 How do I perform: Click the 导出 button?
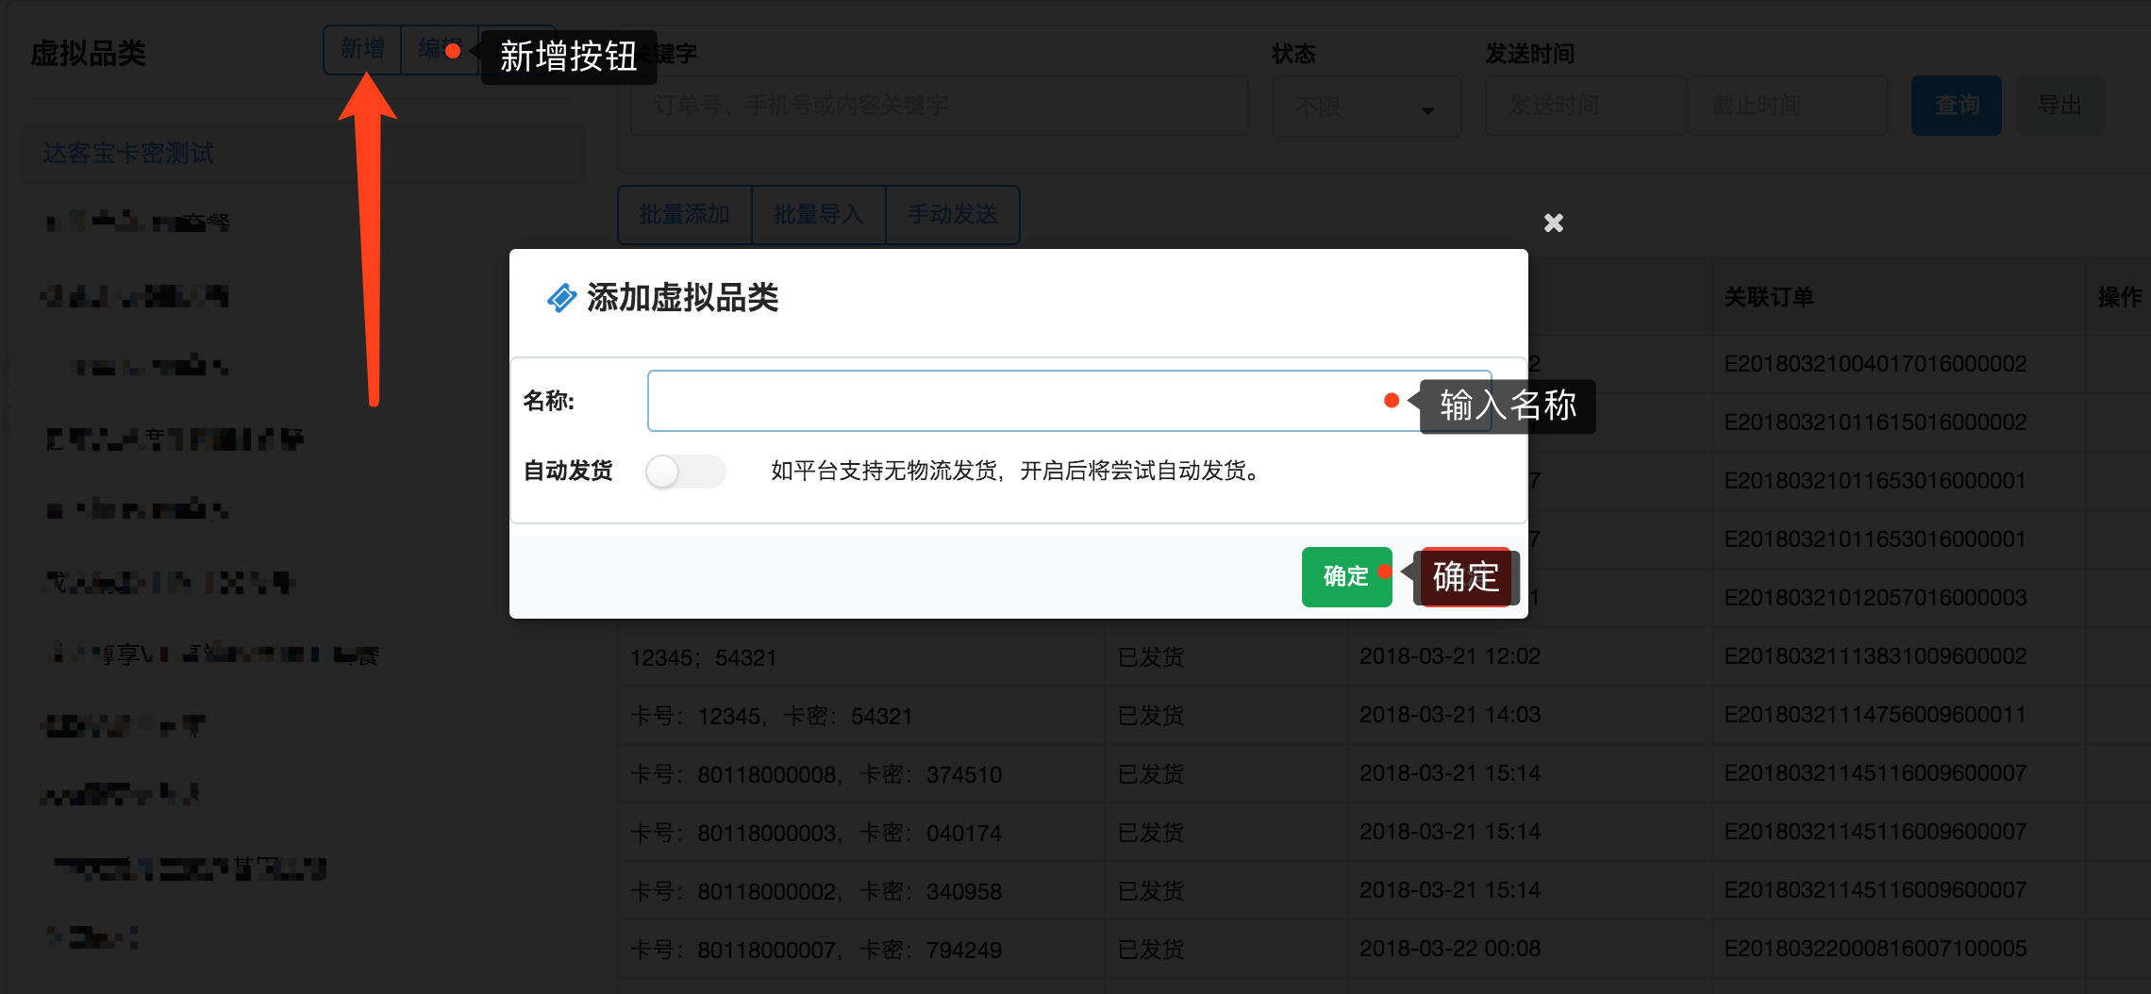click(2059, 106)
